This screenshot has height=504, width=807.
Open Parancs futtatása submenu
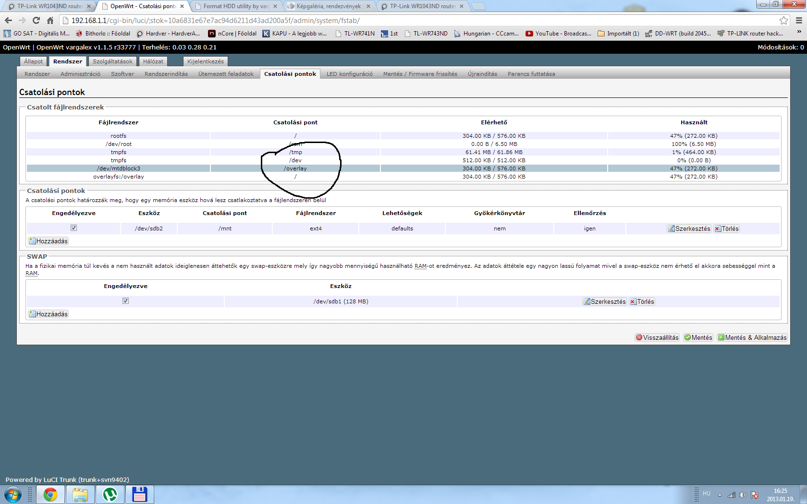pos(531,74)
